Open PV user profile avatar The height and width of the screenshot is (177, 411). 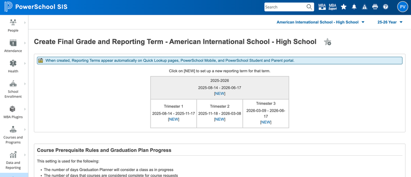pos(402,7)
